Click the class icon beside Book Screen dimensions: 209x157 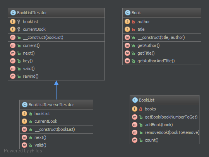pyautogui.click(x=128, y=13)
